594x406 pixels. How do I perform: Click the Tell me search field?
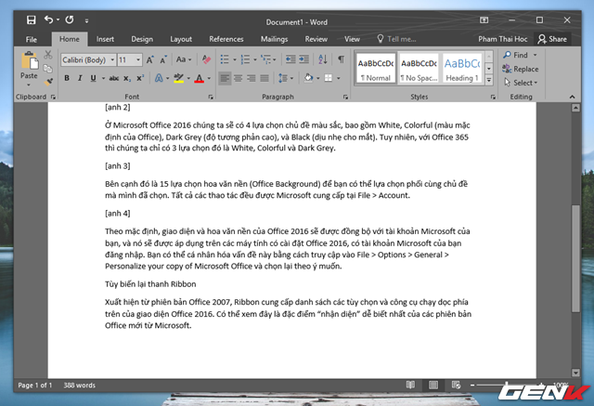click(397, 39)
